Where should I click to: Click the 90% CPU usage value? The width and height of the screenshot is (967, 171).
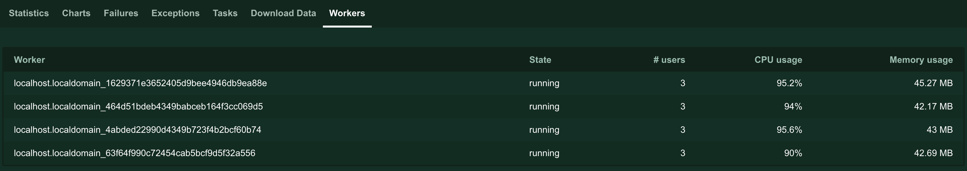tap(793, 153)
